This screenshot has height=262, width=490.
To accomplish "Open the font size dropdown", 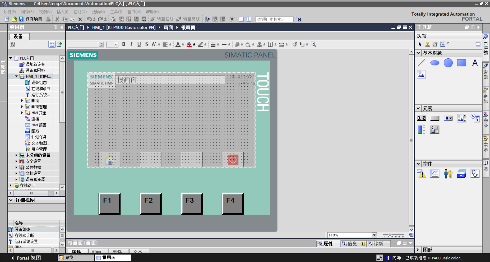I will (116, 45).
